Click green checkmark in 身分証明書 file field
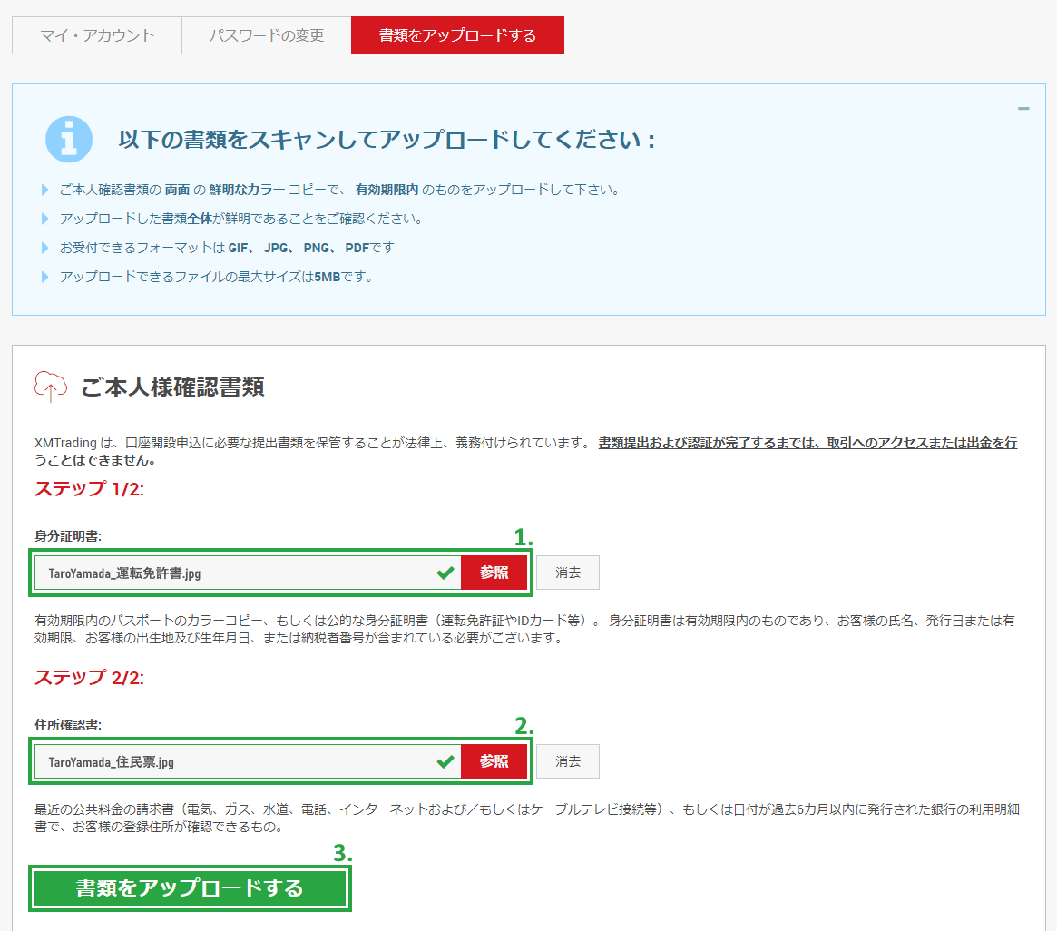 click(x=445, y=573)
